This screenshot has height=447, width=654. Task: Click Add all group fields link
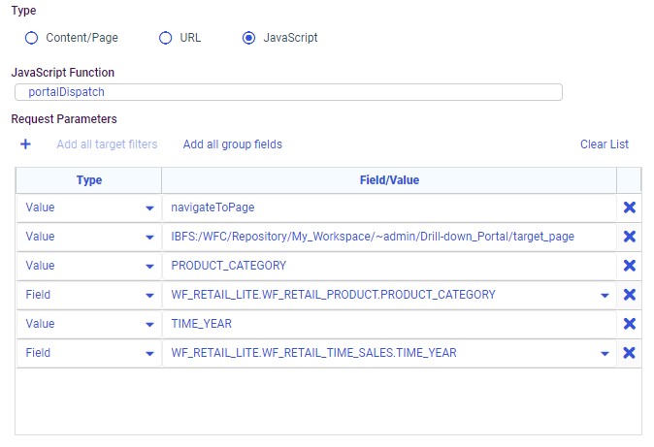click(233, 144)
